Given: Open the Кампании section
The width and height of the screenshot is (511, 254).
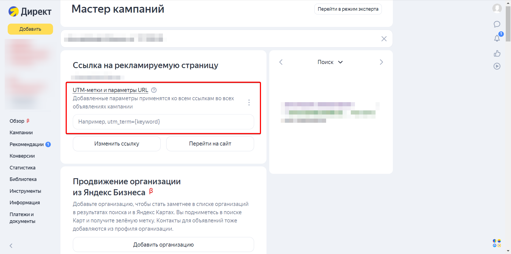Looking at the screenshot, I should click(x=21, y=132).
